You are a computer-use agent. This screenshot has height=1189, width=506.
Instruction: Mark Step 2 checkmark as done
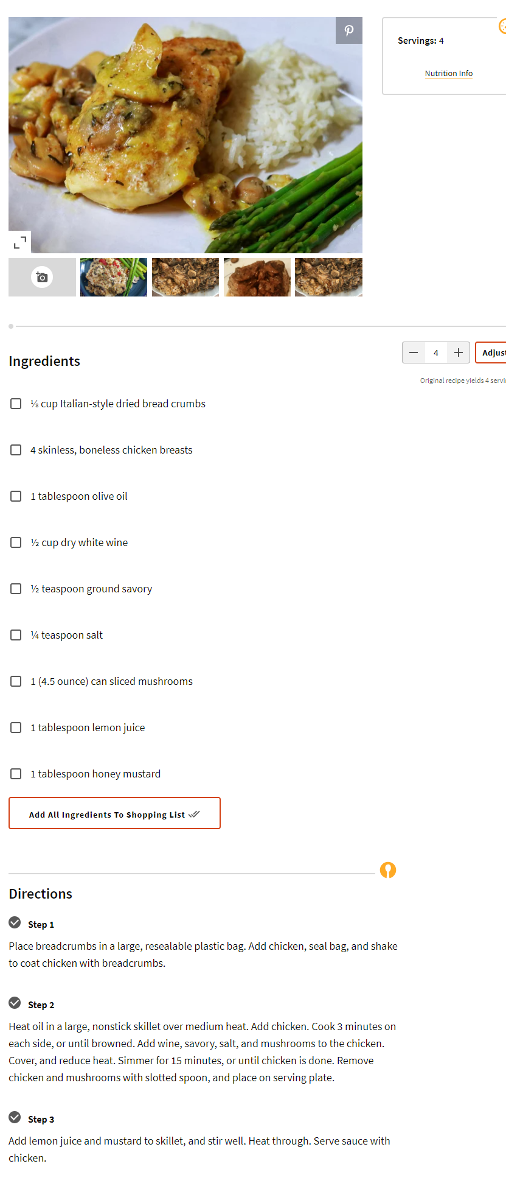pyautogui.click(x=15, y=1003)
